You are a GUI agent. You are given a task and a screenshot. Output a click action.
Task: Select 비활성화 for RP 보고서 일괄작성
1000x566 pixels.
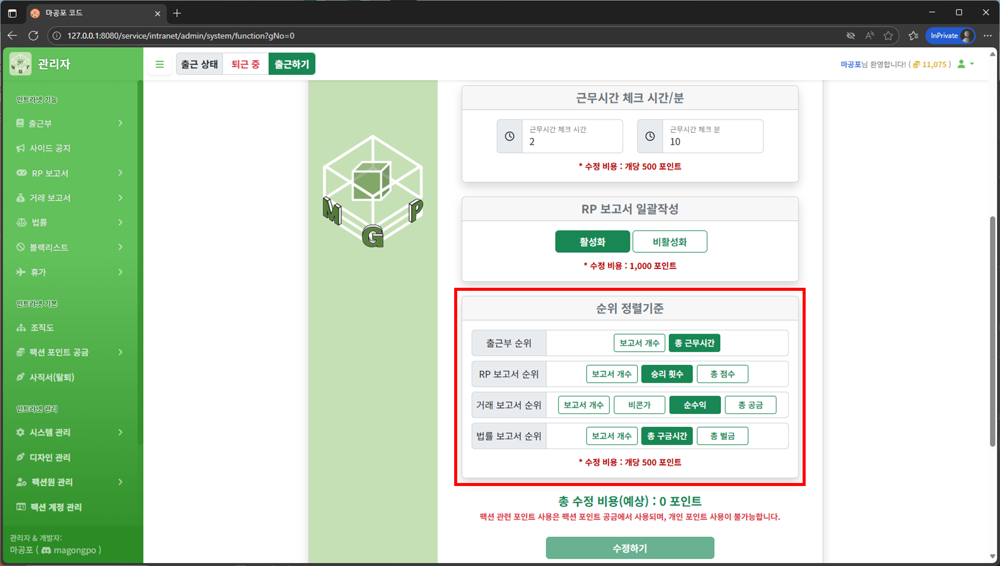pos(670,241)
